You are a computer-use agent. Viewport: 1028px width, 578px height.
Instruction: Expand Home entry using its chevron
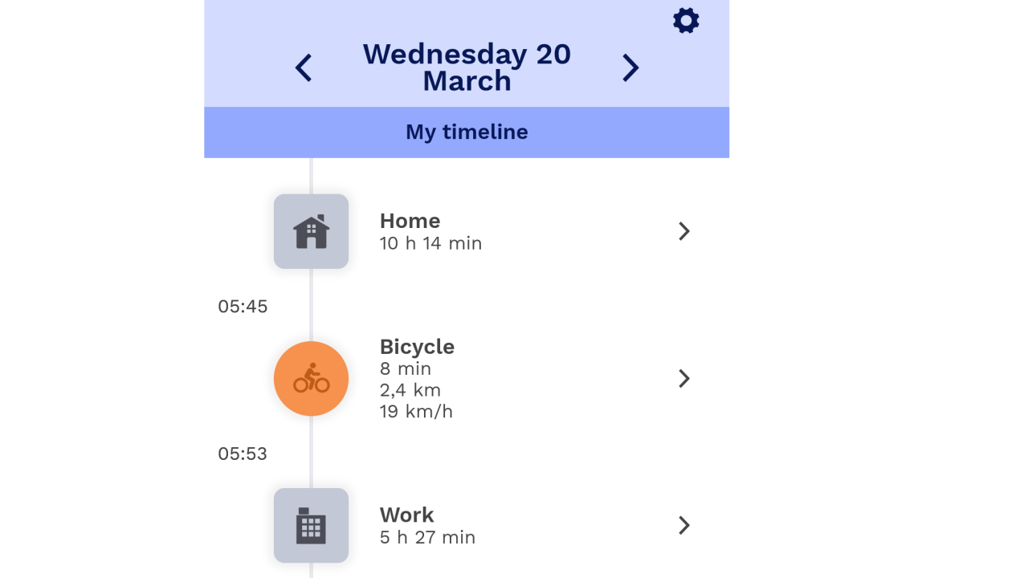683,231
